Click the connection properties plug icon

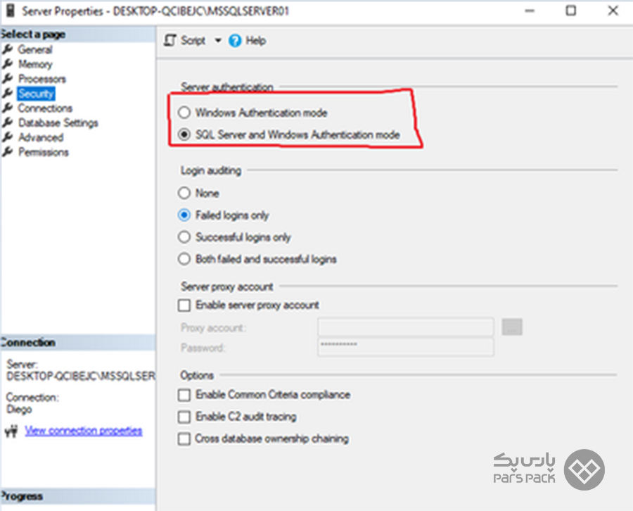(11, 431)
